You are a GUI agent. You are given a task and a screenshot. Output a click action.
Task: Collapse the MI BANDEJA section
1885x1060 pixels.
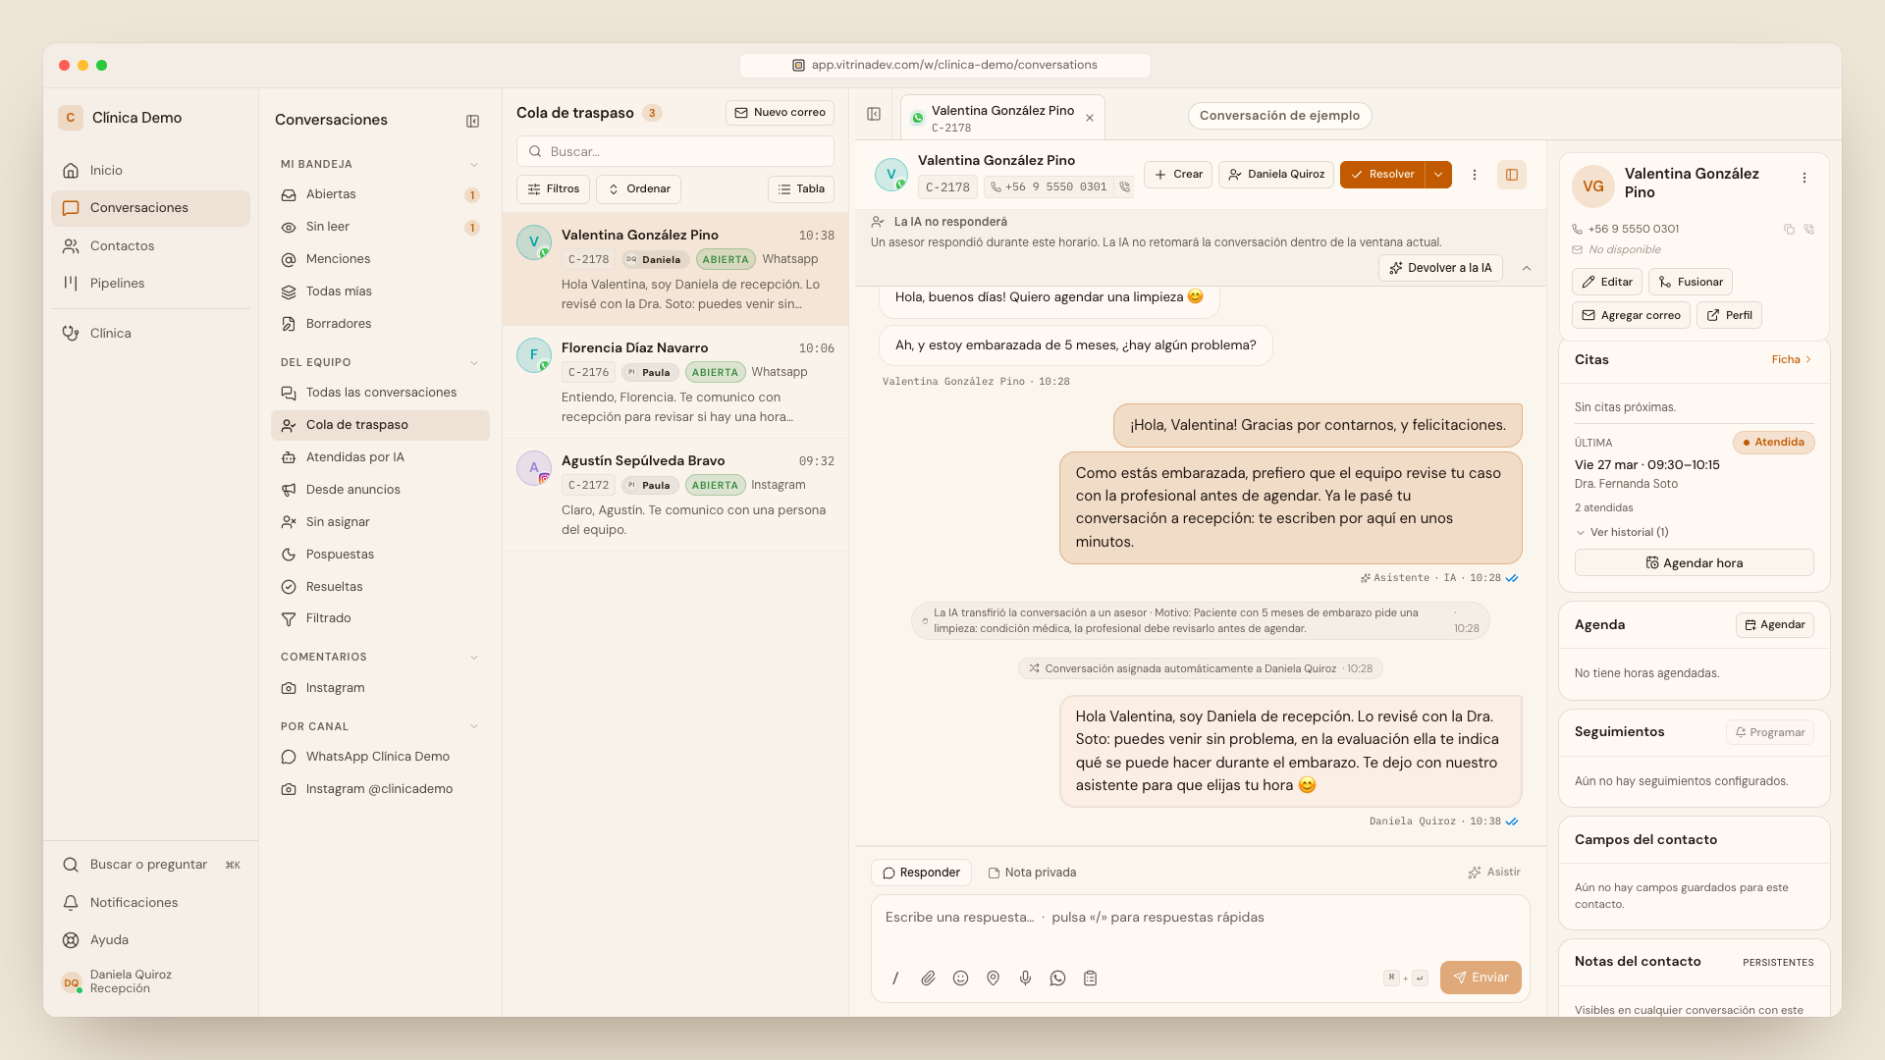pos(474,165)
